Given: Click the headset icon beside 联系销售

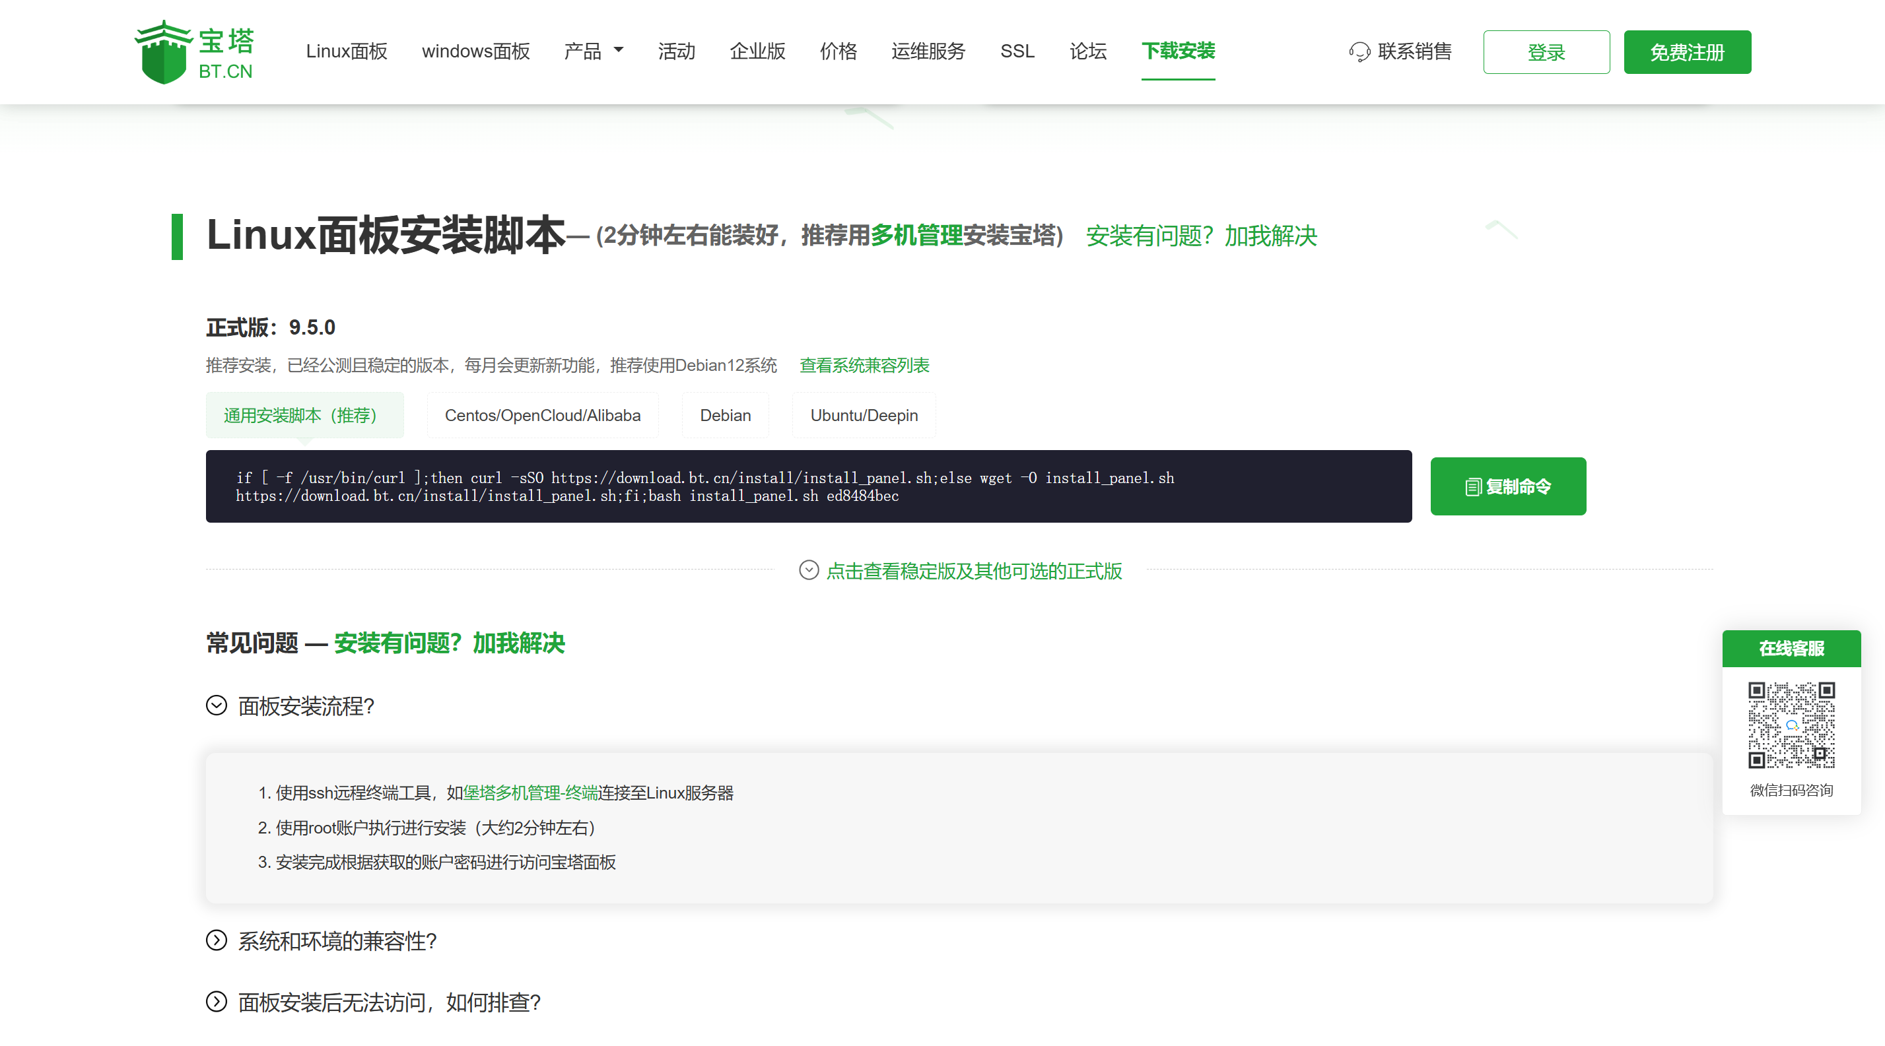Looking at the screenshot, I should click(x=1359, y=52).
